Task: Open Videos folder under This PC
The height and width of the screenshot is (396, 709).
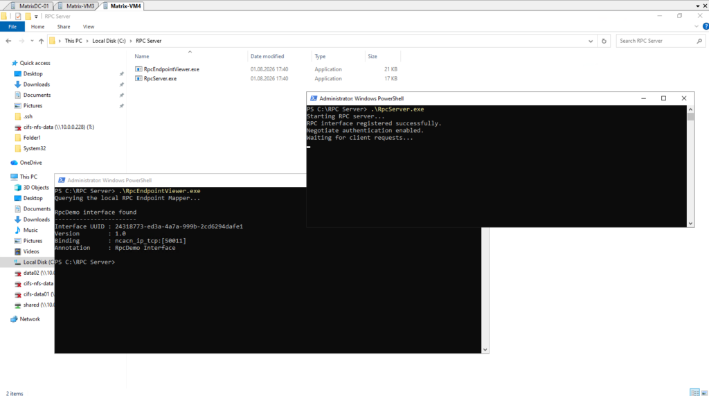Action: 30,251
